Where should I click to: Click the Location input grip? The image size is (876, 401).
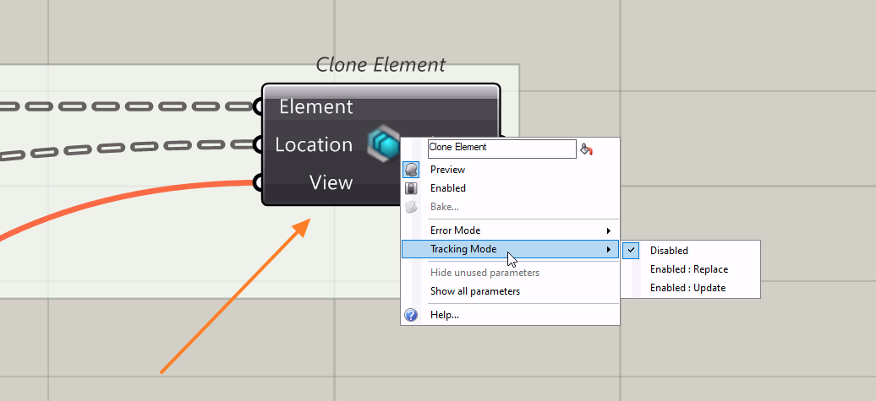[258, 144]
